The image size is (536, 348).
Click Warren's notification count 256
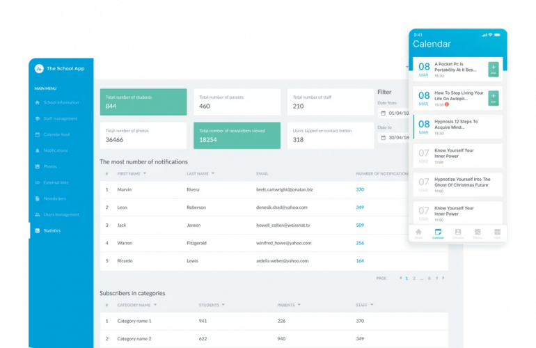(x=360, y=243)
